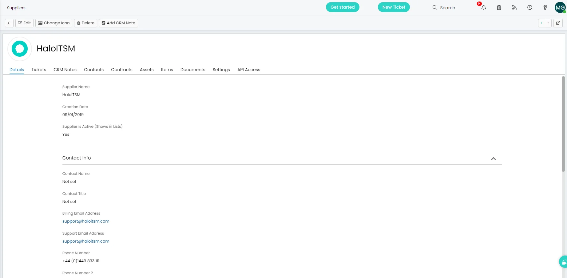Click the Change Icon button
Viewport: 567px width, 278px height.
click(x=54, y=23)
